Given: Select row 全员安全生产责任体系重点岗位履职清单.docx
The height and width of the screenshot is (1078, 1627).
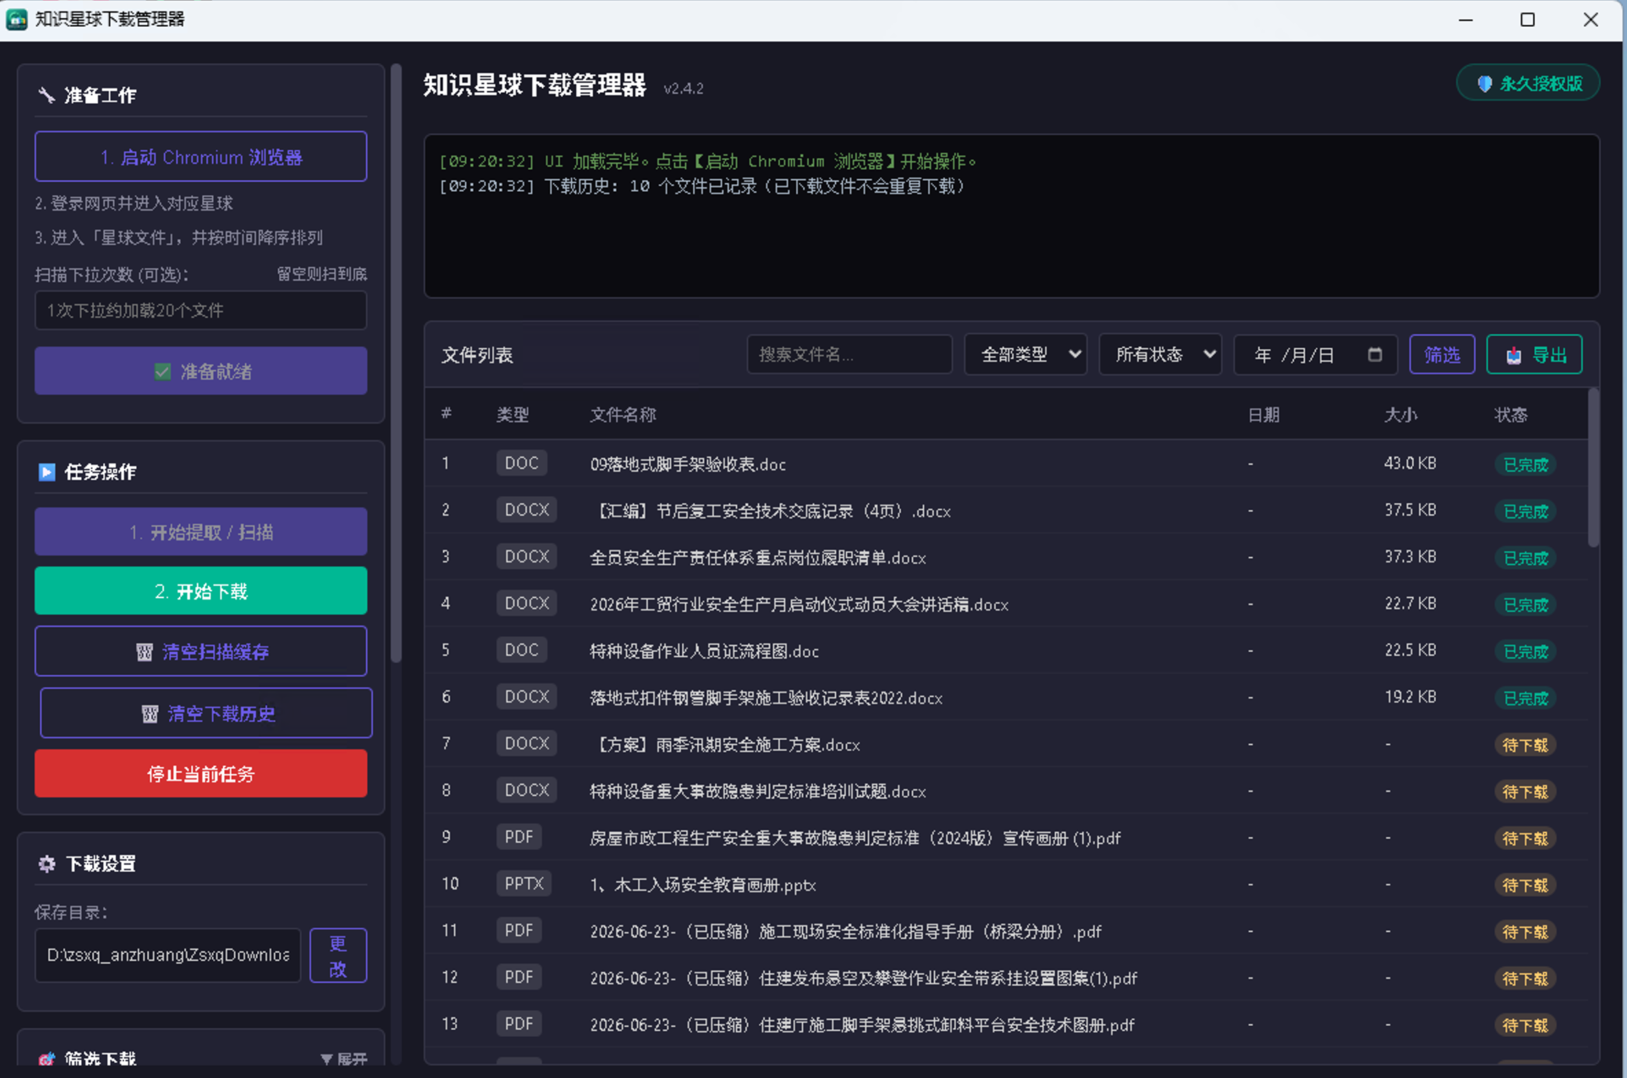Looking at the screenshot, I should click(x=1006, y=557).
